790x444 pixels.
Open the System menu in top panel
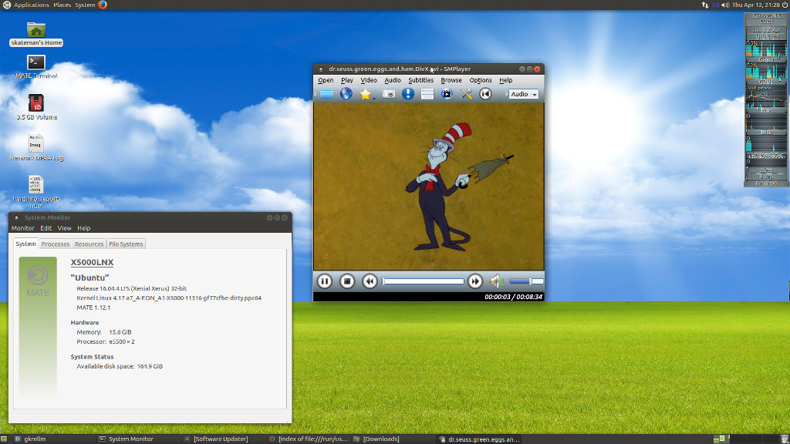point(85,5)
